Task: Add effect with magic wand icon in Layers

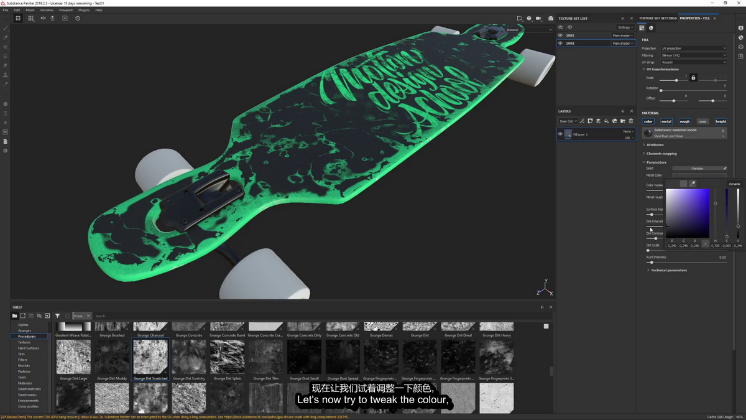Action: 582,121
